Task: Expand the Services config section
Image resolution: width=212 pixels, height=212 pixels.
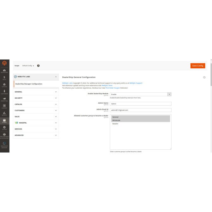Action: coord(36,129)
